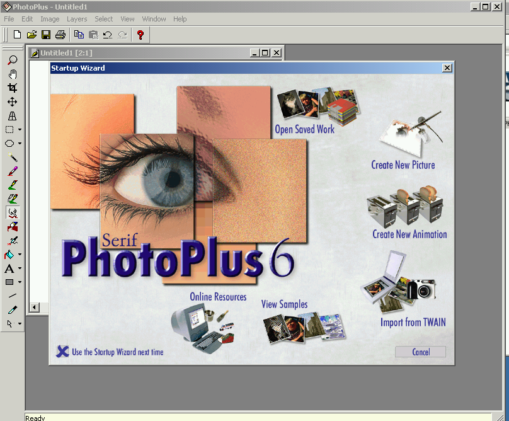509x421 pixels.
Task: Select the rectangular selection marquee tool
Action: point(9,130)
